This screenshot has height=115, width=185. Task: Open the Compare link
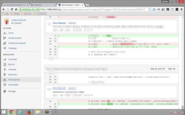(x=12, y=48)
